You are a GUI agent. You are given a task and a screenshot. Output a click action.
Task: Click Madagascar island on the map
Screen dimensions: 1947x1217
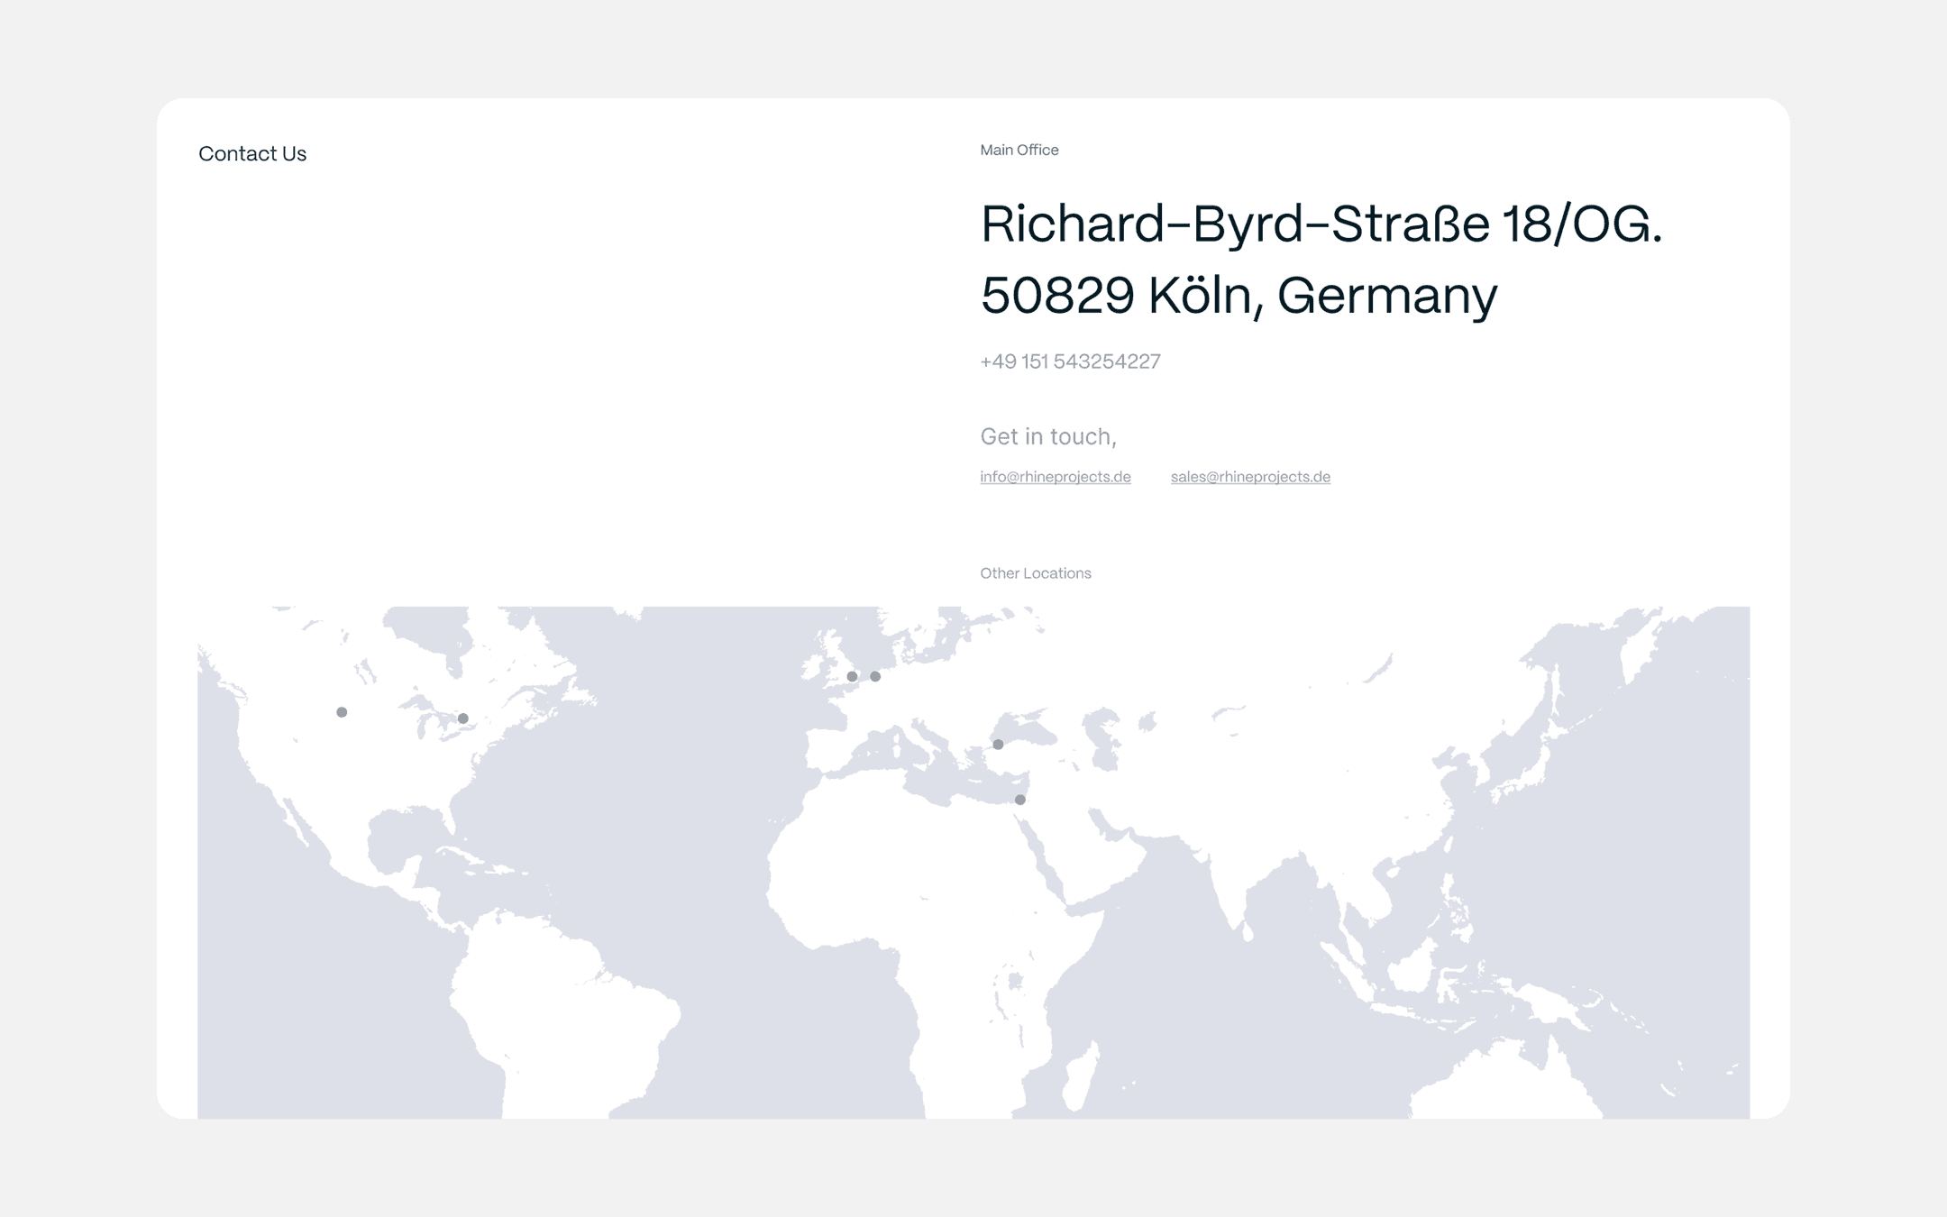pos(1080,1077)
